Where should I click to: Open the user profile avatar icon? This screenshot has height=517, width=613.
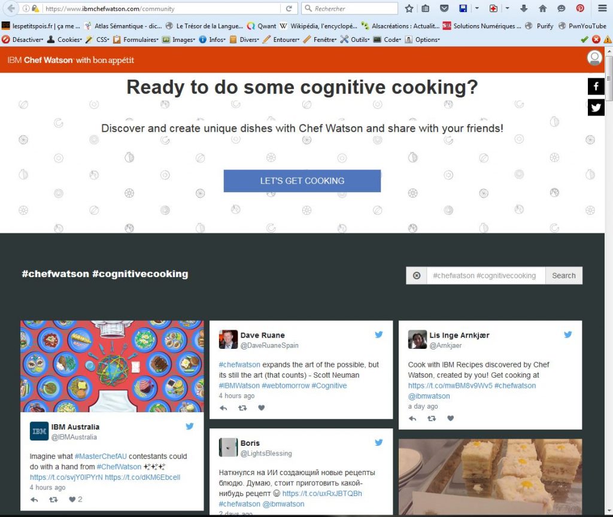tap(594, 58)
